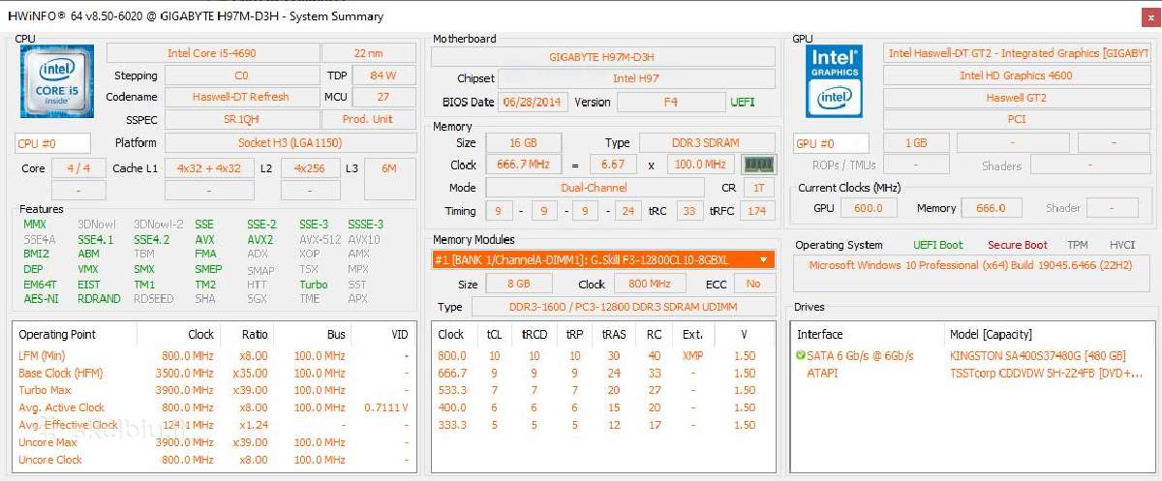Click the Avg. Active Clock row

[x=215, y=407]
